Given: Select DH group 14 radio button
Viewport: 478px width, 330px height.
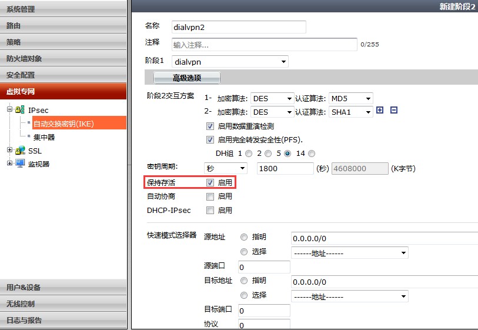Looking at the screenshot, I should tap(312, 154).
